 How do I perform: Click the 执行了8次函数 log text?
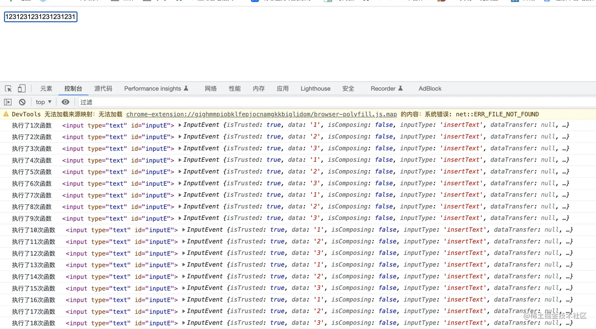pyautogui.click(x=32, y=207)
